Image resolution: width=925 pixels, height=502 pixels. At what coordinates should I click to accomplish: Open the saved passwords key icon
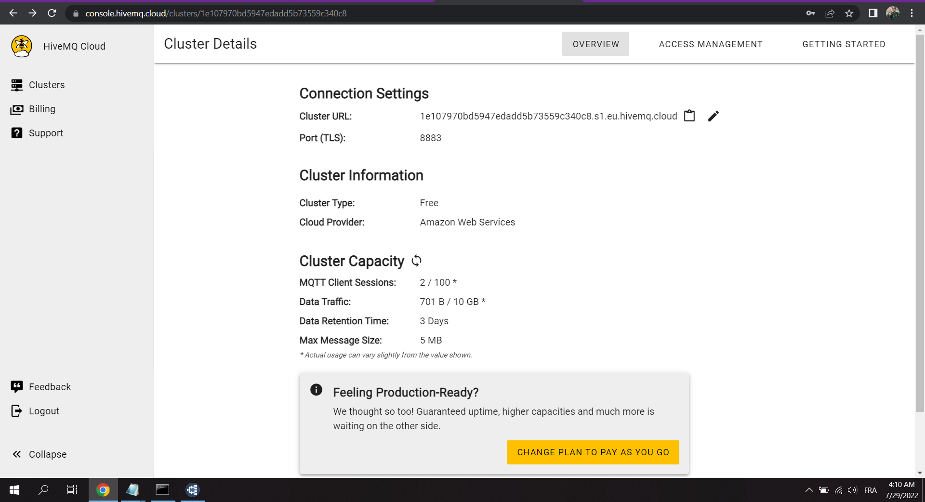[811, 13]
